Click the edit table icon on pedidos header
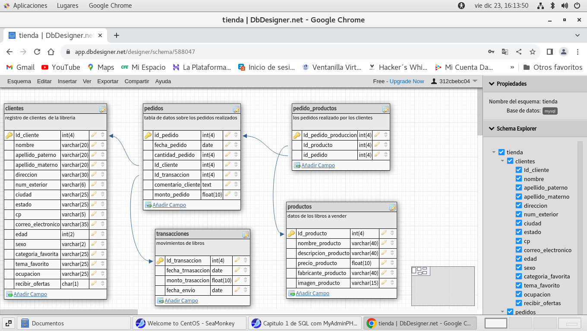 236,109
